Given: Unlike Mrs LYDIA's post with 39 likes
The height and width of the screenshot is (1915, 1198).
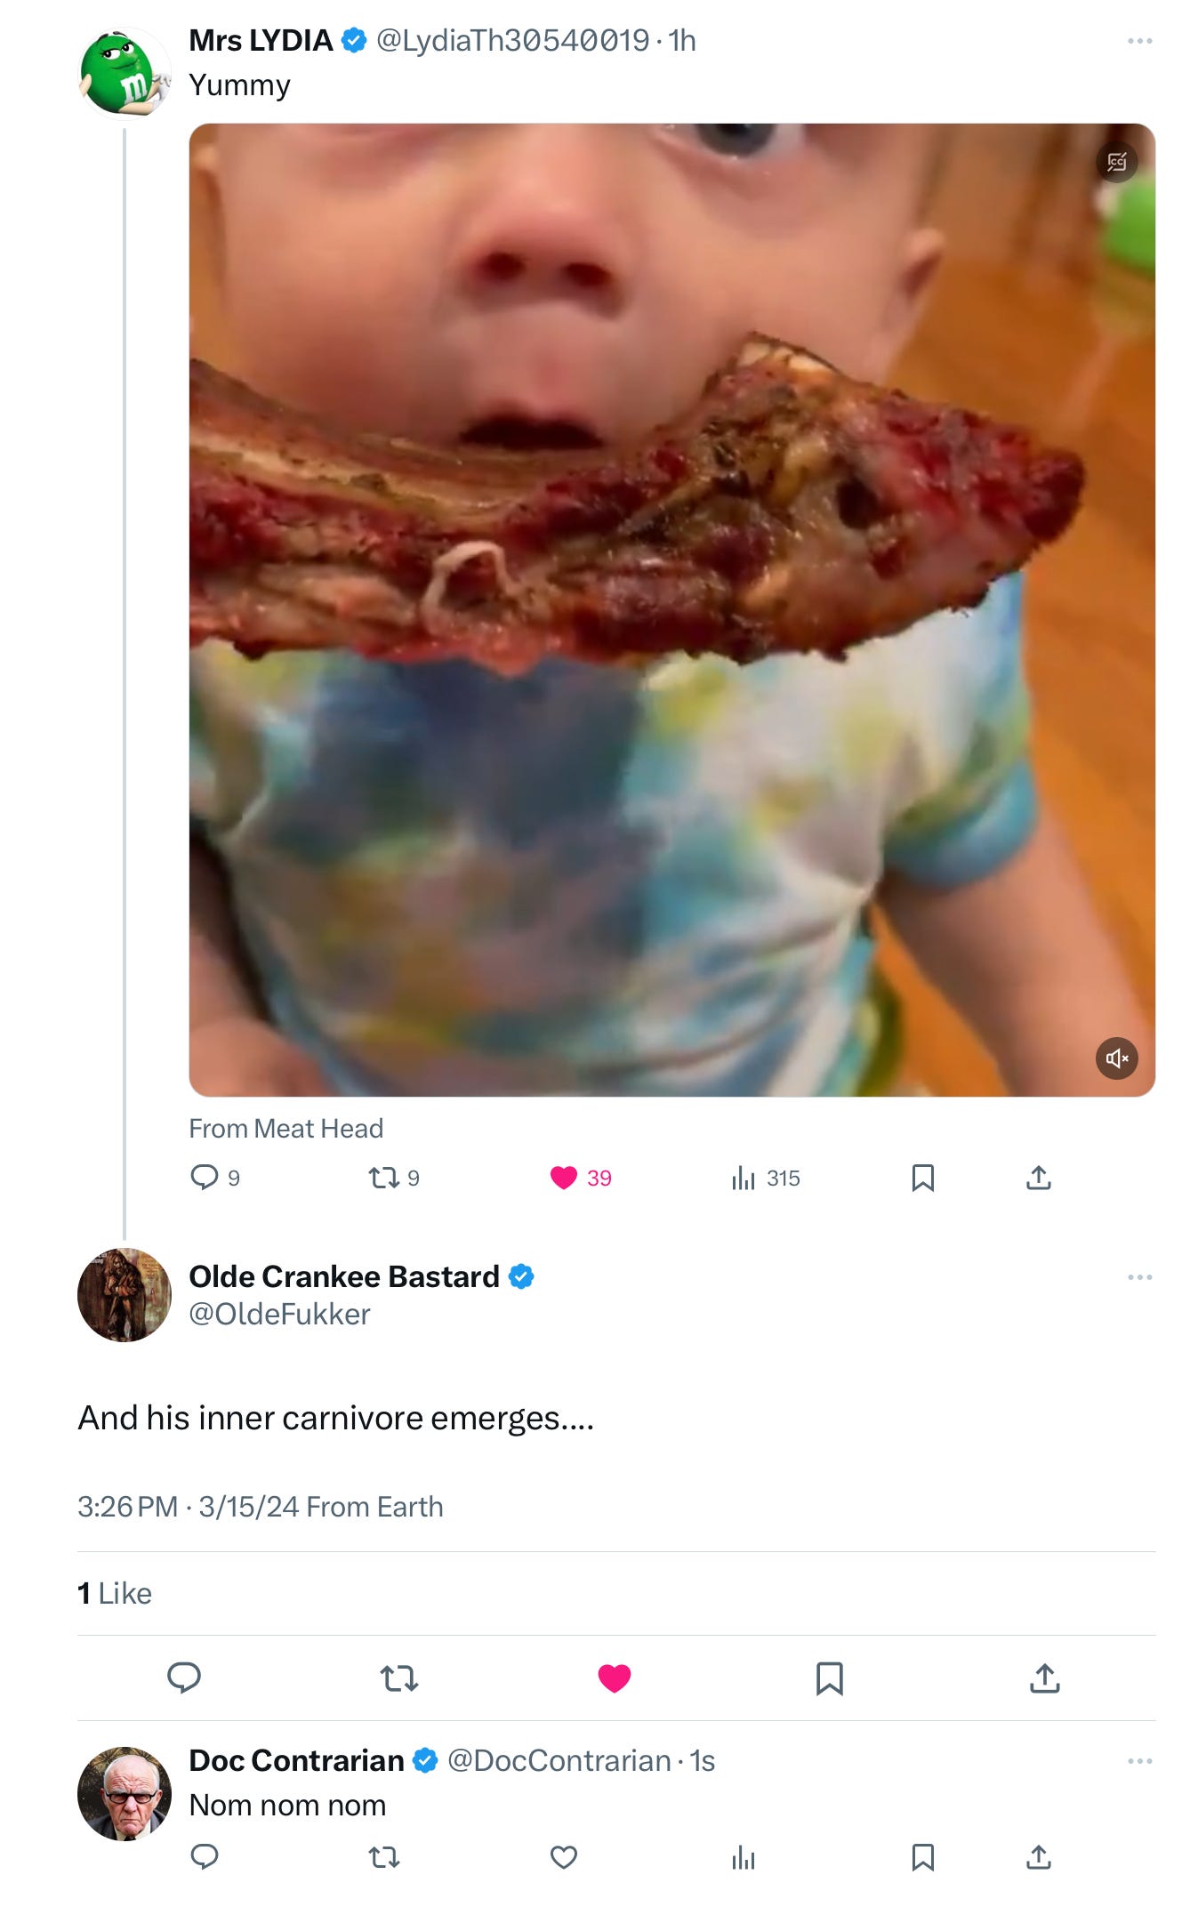Looking at the screenshot, I should (x=564, y=1177).
